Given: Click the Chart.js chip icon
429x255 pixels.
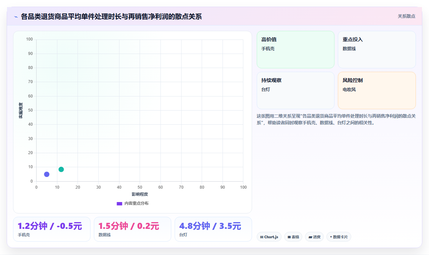Looking at the screenshot, I should pos(262,237).
